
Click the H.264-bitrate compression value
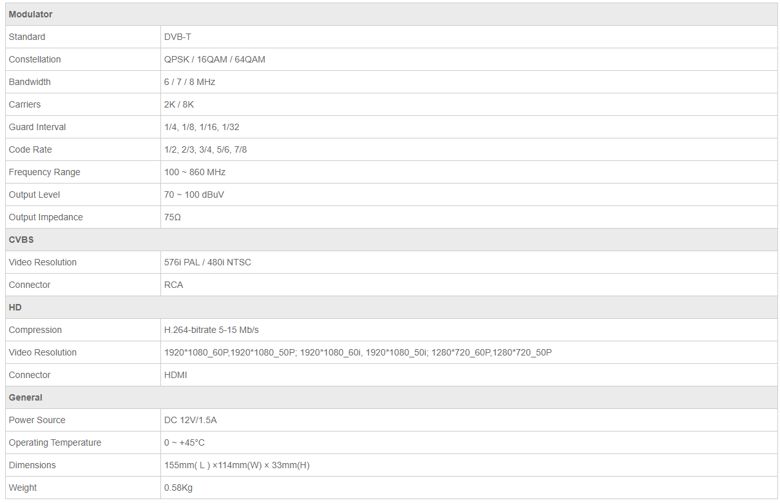point(211,330)
